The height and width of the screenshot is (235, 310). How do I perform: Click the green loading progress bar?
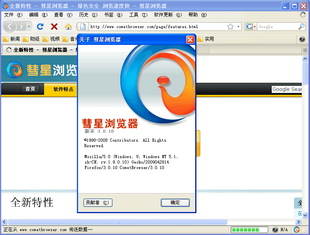(x=249, y=230)
